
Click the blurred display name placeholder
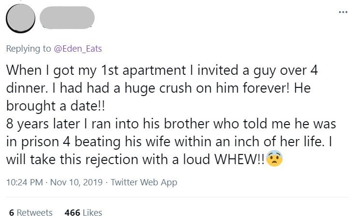click(67, 19)
